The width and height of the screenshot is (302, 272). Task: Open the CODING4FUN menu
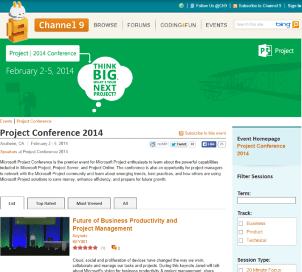click(x=178, y=25)
